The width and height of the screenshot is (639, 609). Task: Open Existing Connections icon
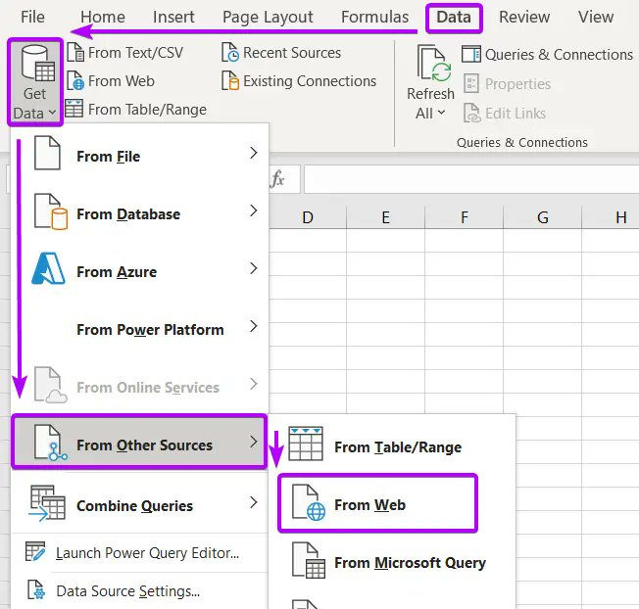click(x=230, y=80)
